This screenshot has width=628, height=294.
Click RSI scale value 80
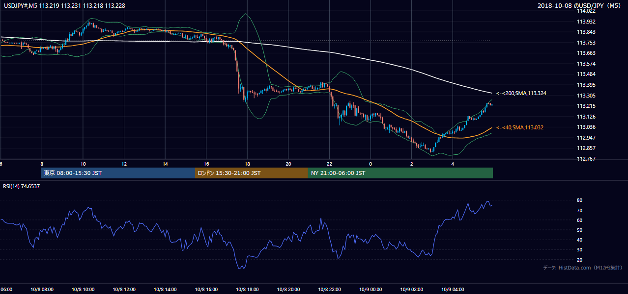580,200
